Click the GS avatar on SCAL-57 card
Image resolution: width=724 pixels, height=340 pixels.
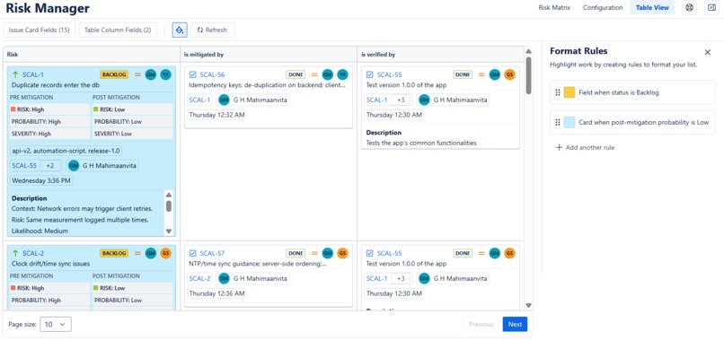pyautogui.click(x=342, y=253)
